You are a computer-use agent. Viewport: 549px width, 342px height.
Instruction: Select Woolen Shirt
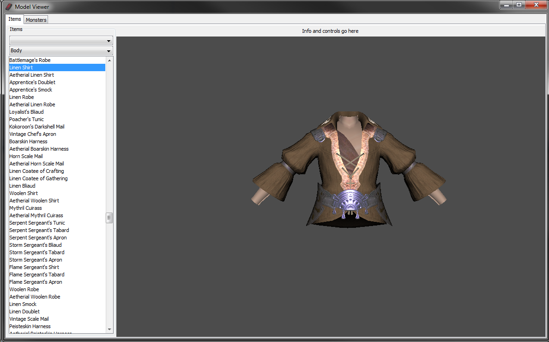click(57, 193)
